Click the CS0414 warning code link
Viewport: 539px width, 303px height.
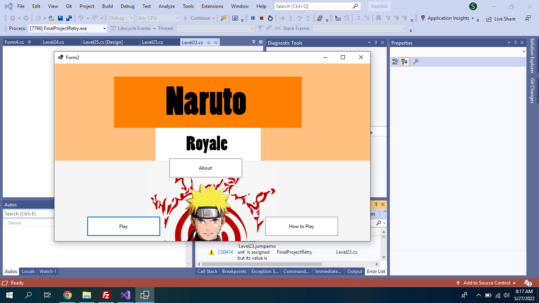click(x=225, y=252)
